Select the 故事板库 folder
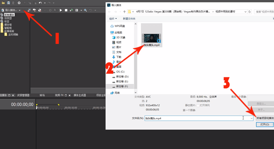Image resolution: width=274 pixels, height=149 pixels. pyautogui.click(x=9, y=31)
